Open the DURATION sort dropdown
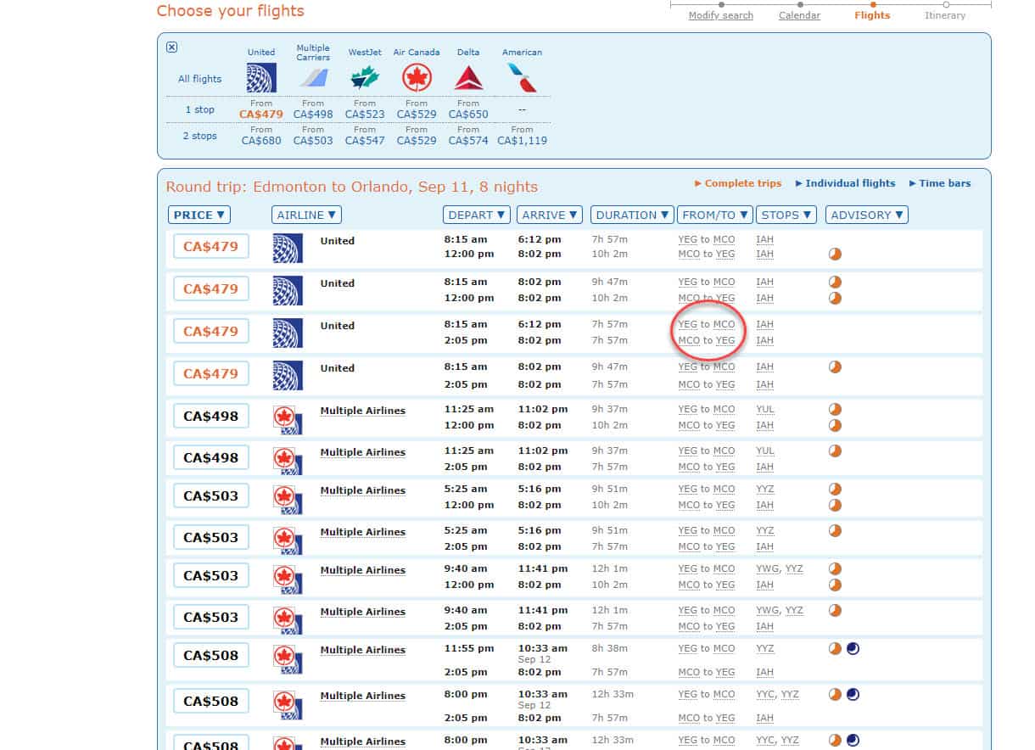The image size is (1035, 750). (x=631, y=215)
